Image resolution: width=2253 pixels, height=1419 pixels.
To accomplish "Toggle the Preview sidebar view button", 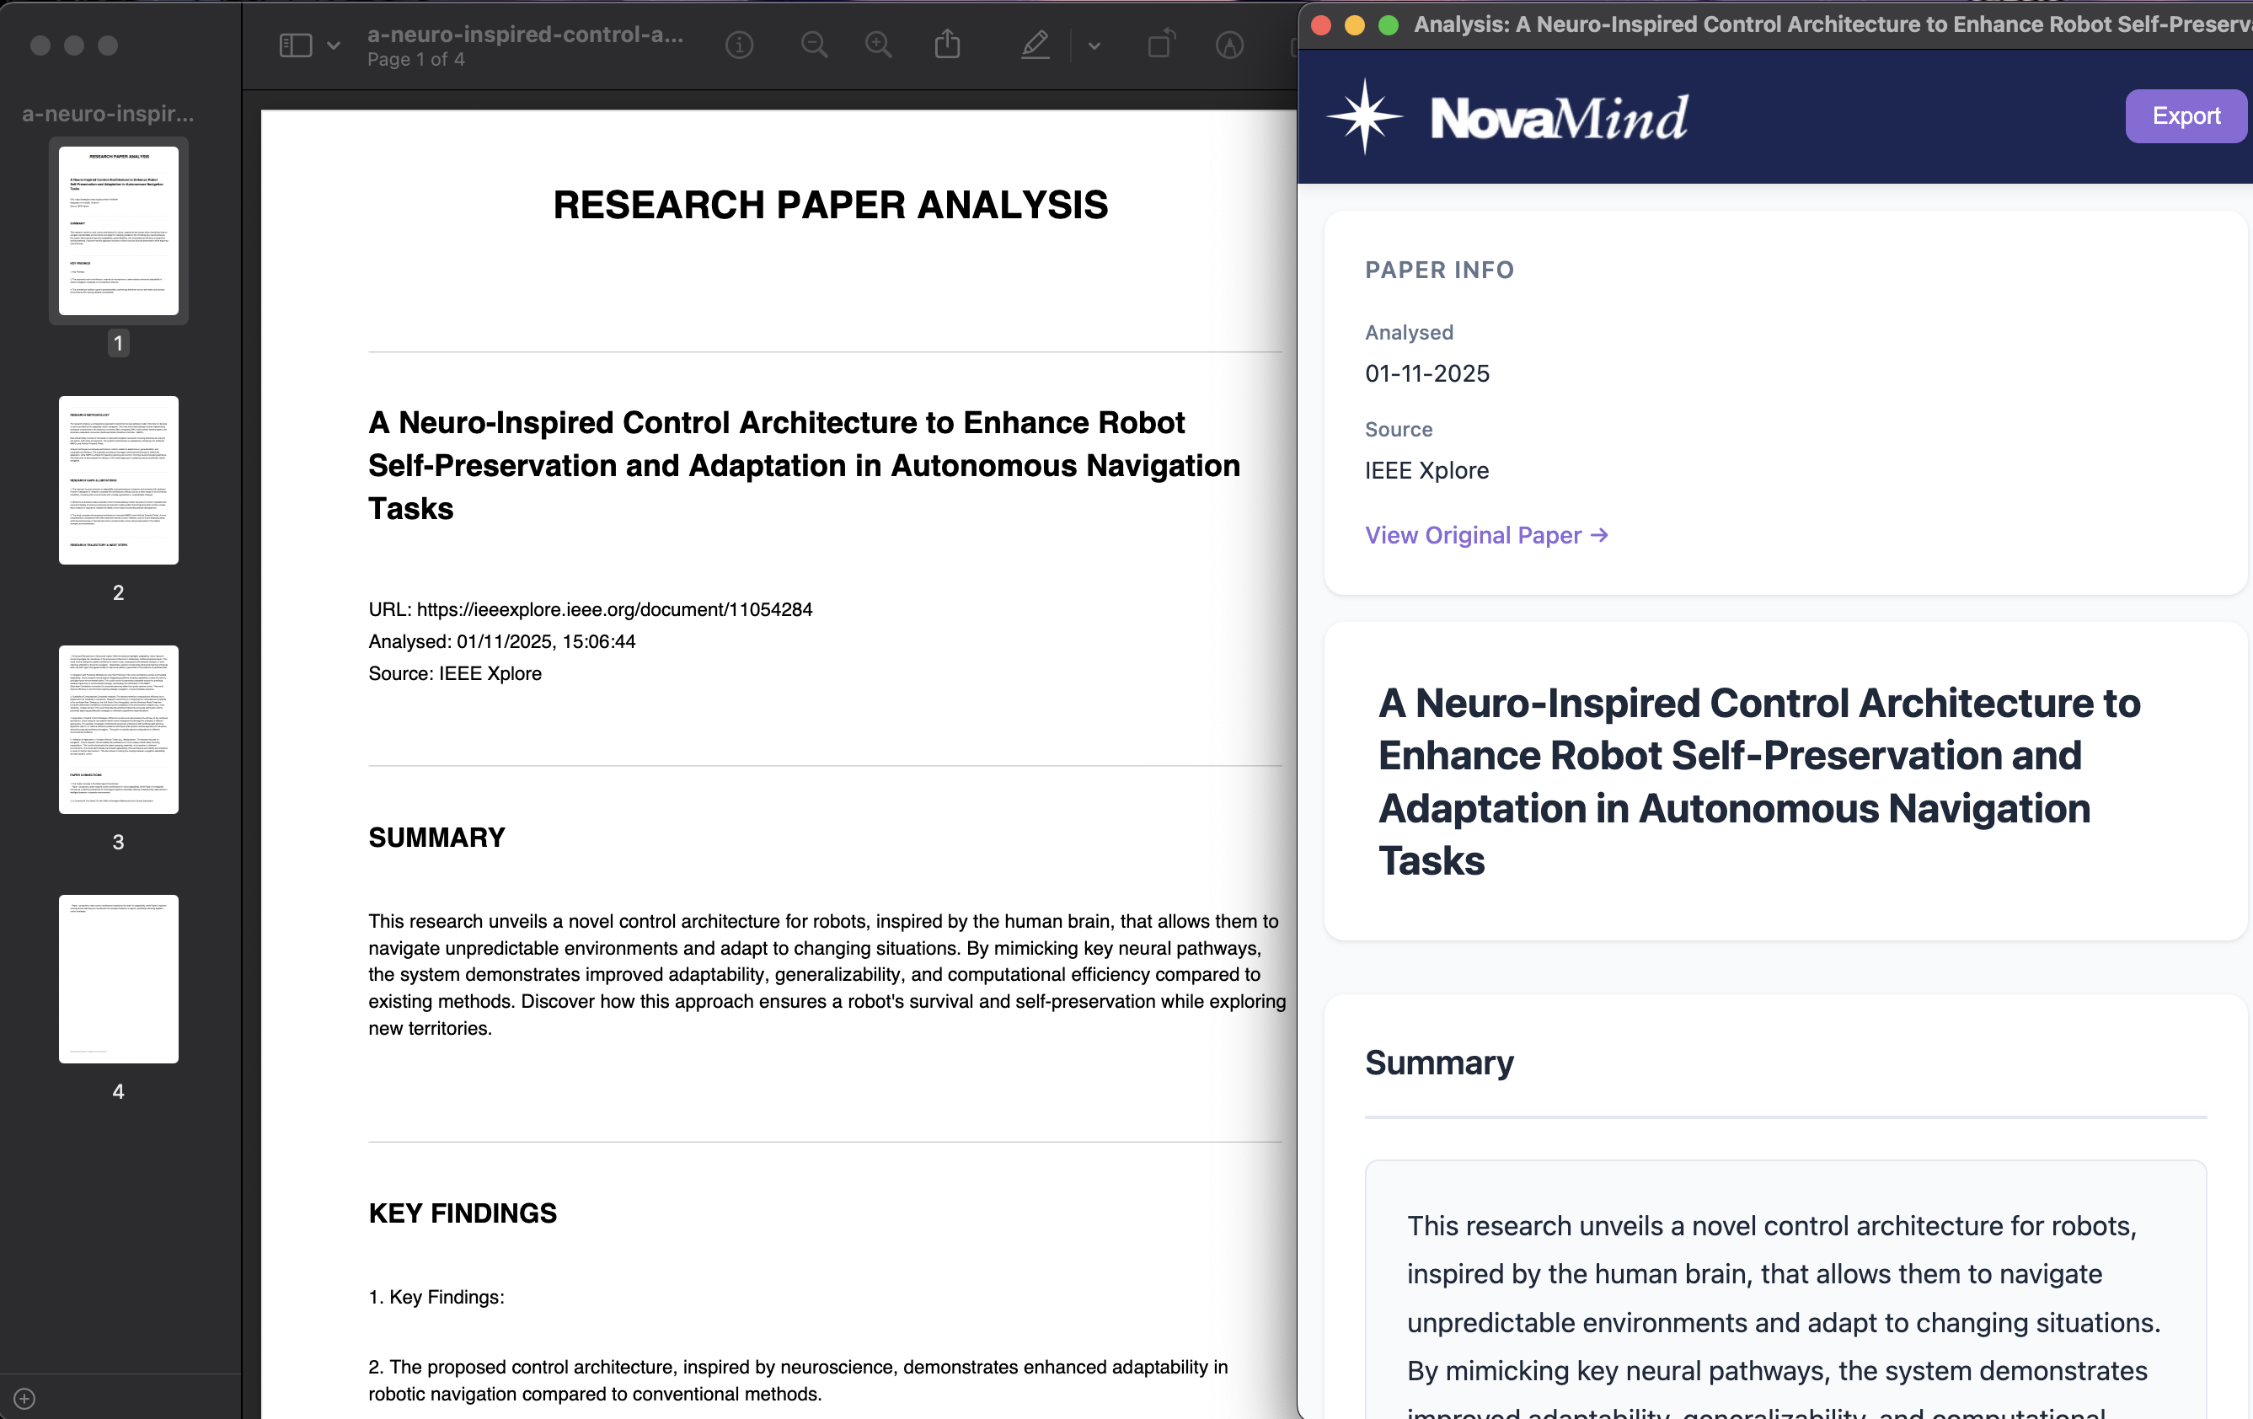I will point(296,45).
